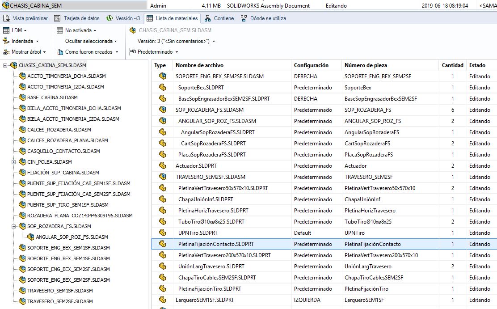
Task: Sort by the Type column header
Action: tap(162, 65)
